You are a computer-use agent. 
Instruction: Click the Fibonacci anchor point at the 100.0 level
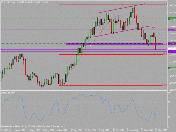(x=59, y=86)
